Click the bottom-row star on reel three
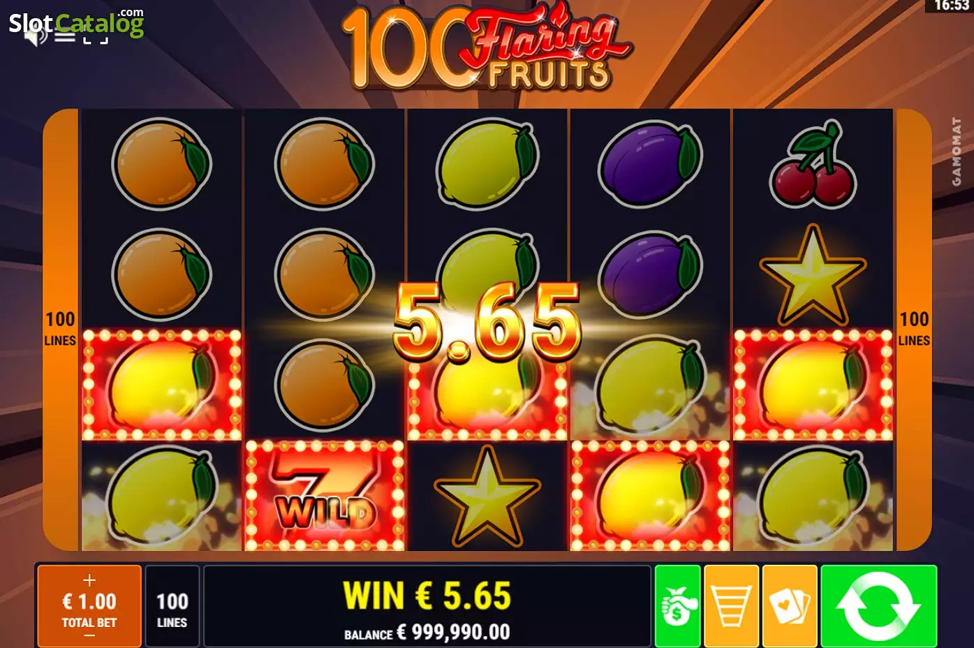The height and width of the screenshot is (648, 974). (487, 496)
